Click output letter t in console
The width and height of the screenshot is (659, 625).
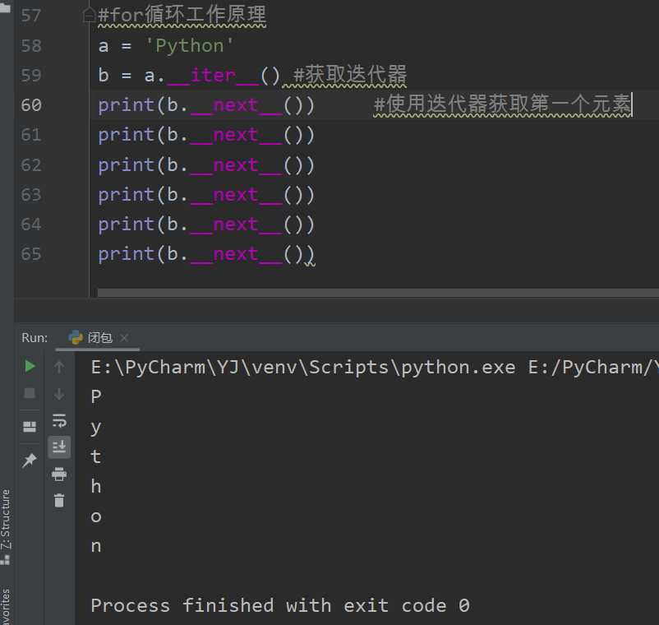pyautogui.click(x=96, y=456)
